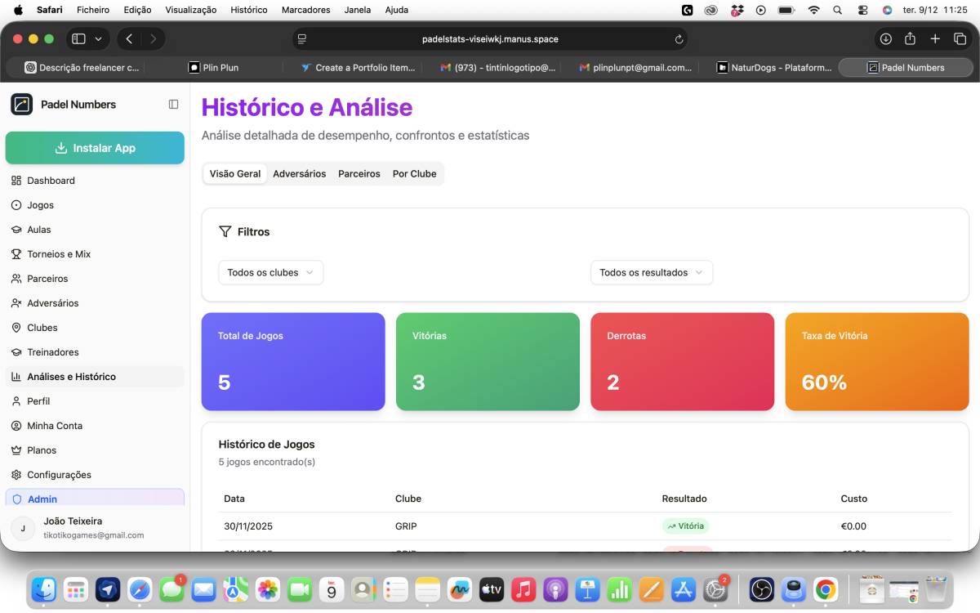Open Safari downloads

tap(886, 38)
